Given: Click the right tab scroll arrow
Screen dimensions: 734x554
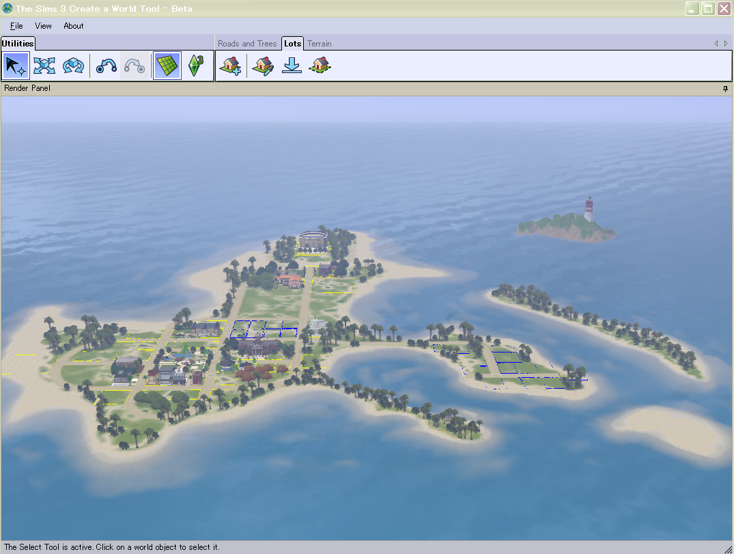Looking at the screenshot, I should 725,43.
